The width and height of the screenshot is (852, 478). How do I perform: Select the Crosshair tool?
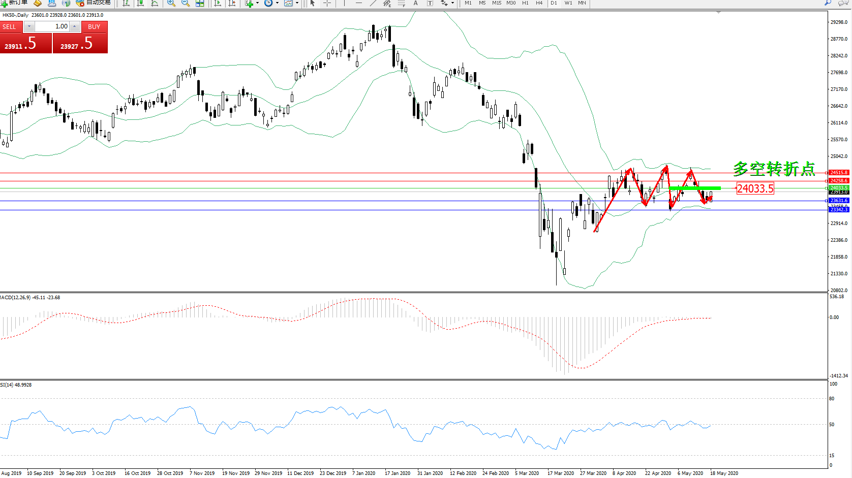tap(327, 3)
